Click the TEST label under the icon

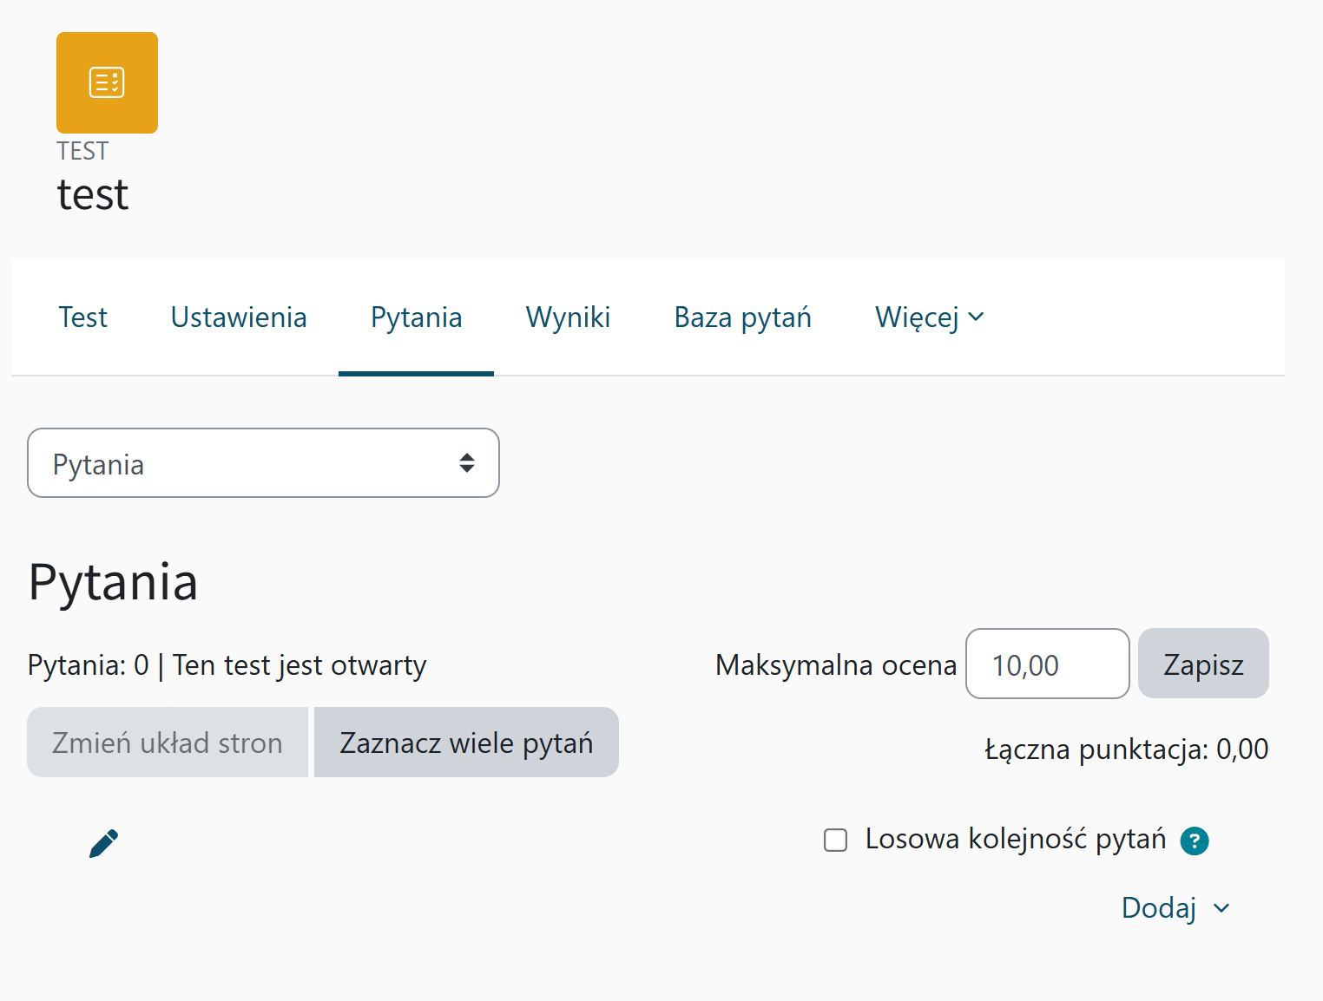(x=82, y=150)
